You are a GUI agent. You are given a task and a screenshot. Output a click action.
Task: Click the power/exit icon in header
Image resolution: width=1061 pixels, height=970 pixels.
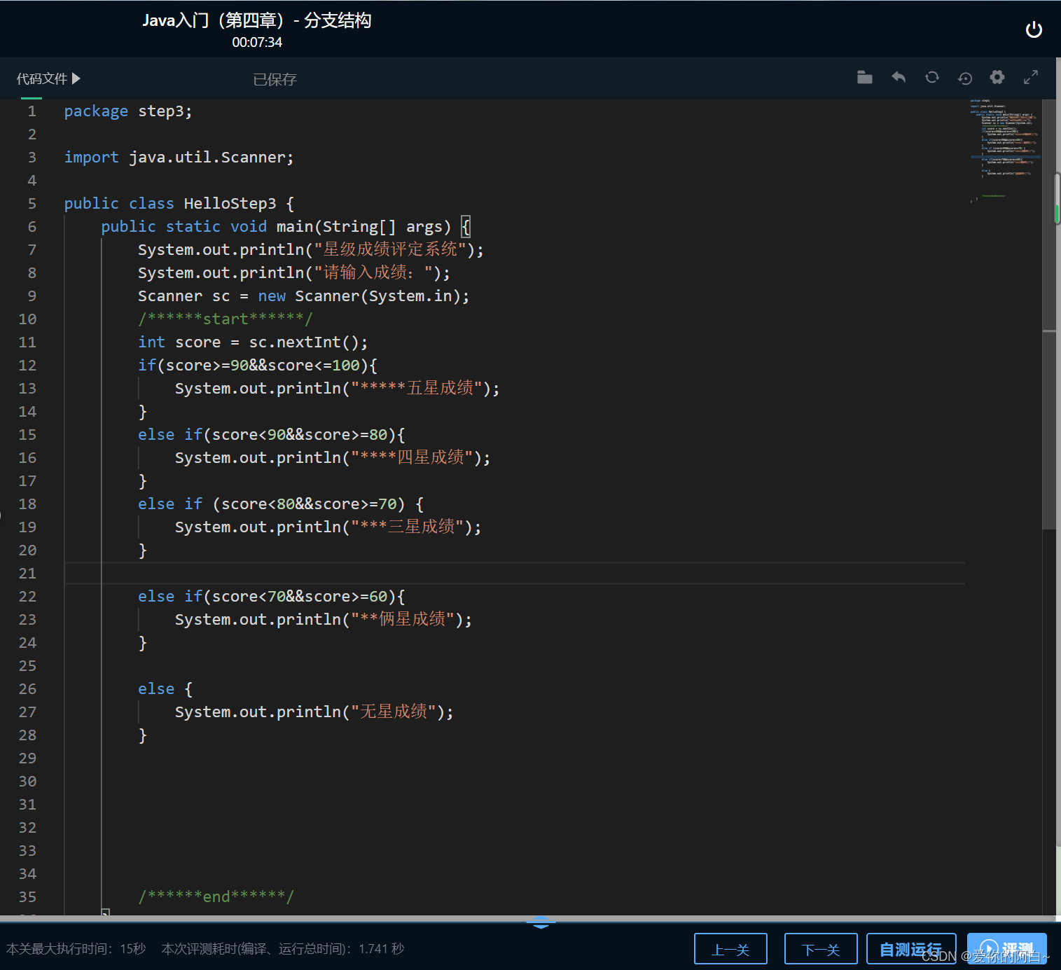coord(1034,29)
